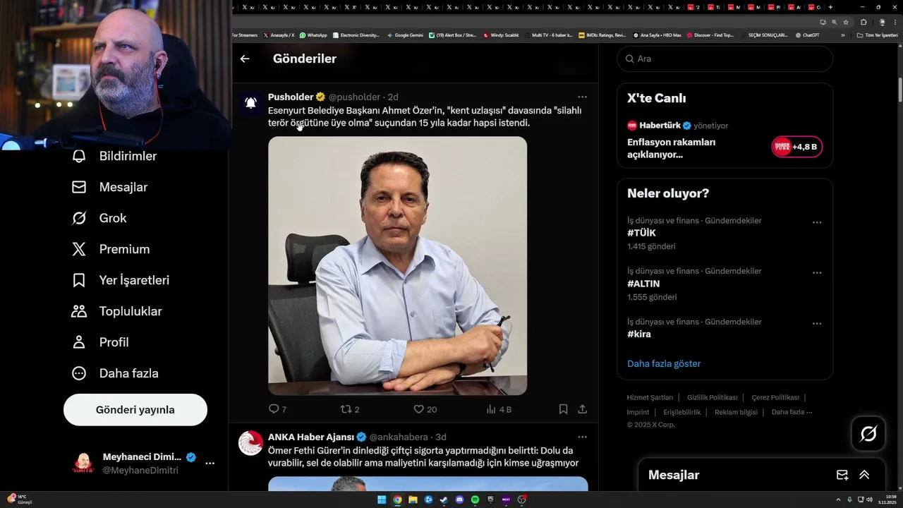Open the Çerez Politikası footer link
Viewport: 903px width, 508px height.
click(x=775, y=398)
